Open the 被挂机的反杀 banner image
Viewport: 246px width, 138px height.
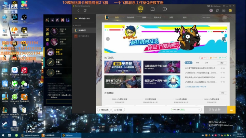point(166,39)
